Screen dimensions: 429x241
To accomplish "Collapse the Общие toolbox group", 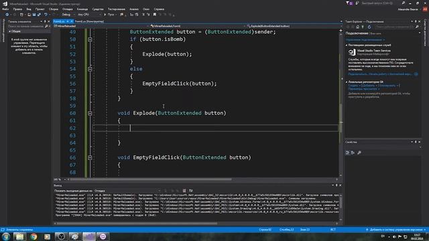I will point(10,31).
